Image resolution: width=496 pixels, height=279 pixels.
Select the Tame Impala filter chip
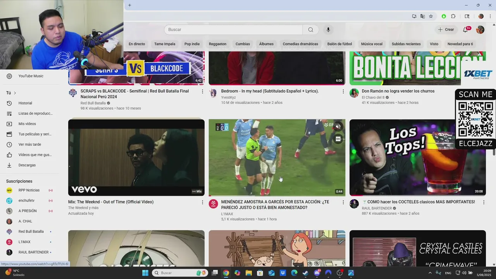click(x=165, y=44)
